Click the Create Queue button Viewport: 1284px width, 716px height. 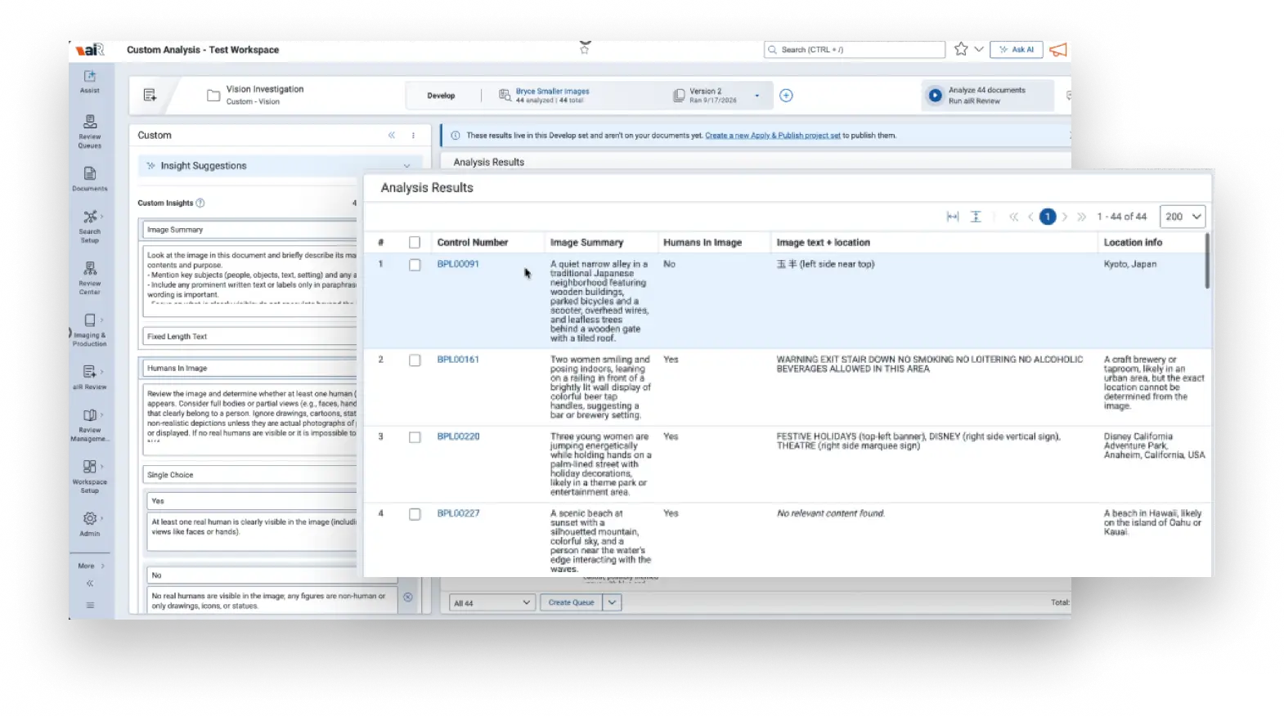click(x=571, y=602)
